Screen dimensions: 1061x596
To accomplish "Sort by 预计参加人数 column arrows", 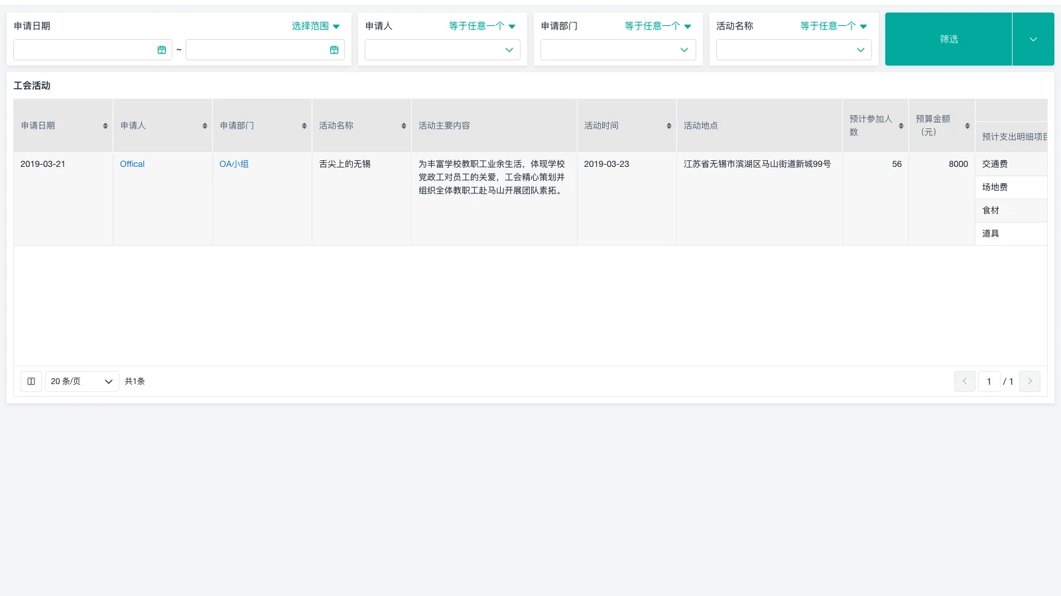I will tap(901, 126).
